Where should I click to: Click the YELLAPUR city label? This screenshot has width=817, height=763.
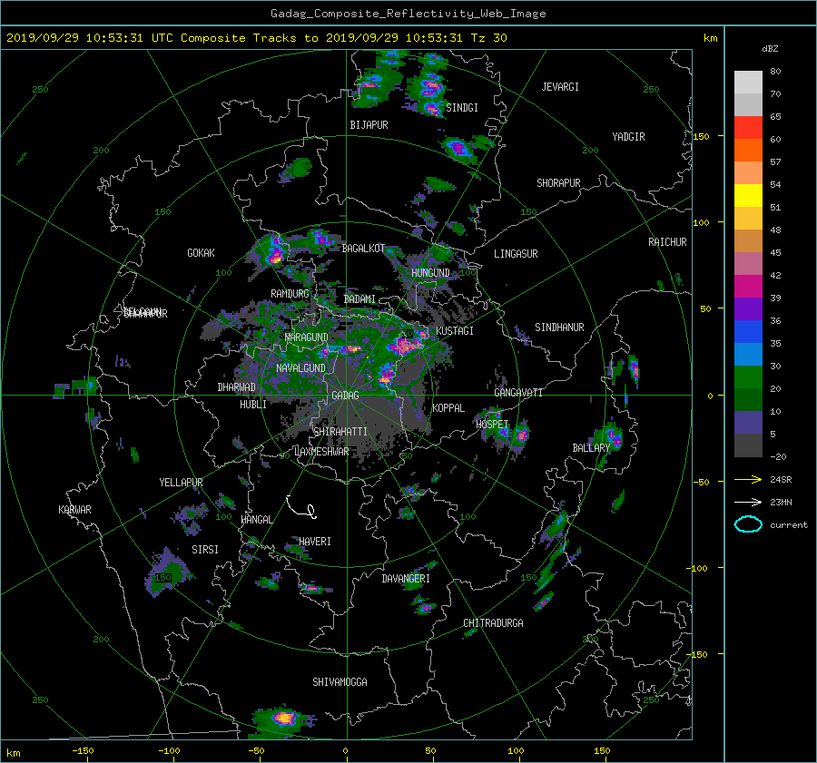click(181, 483)
